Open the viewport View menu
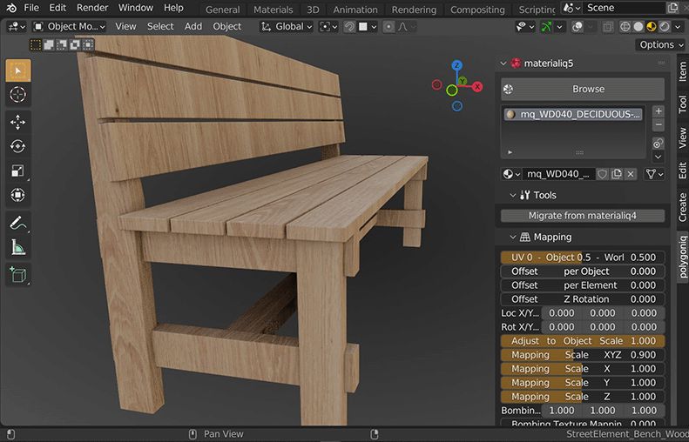 pos(125,27)
